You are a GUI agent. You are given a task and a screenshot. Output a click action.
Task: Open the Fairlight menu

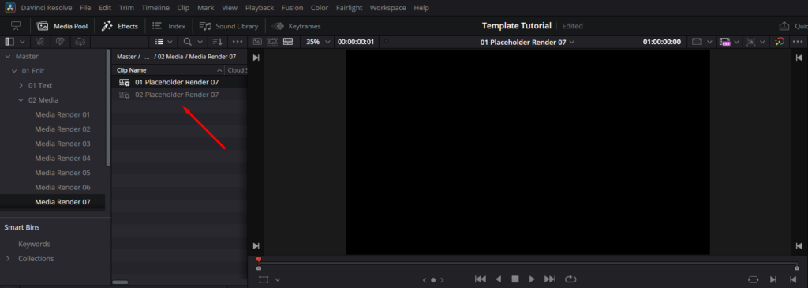[349, 8]
